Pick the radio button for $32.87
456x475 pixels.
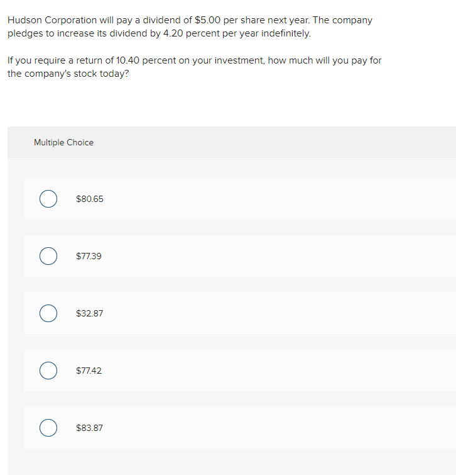[x=48, y=313]
